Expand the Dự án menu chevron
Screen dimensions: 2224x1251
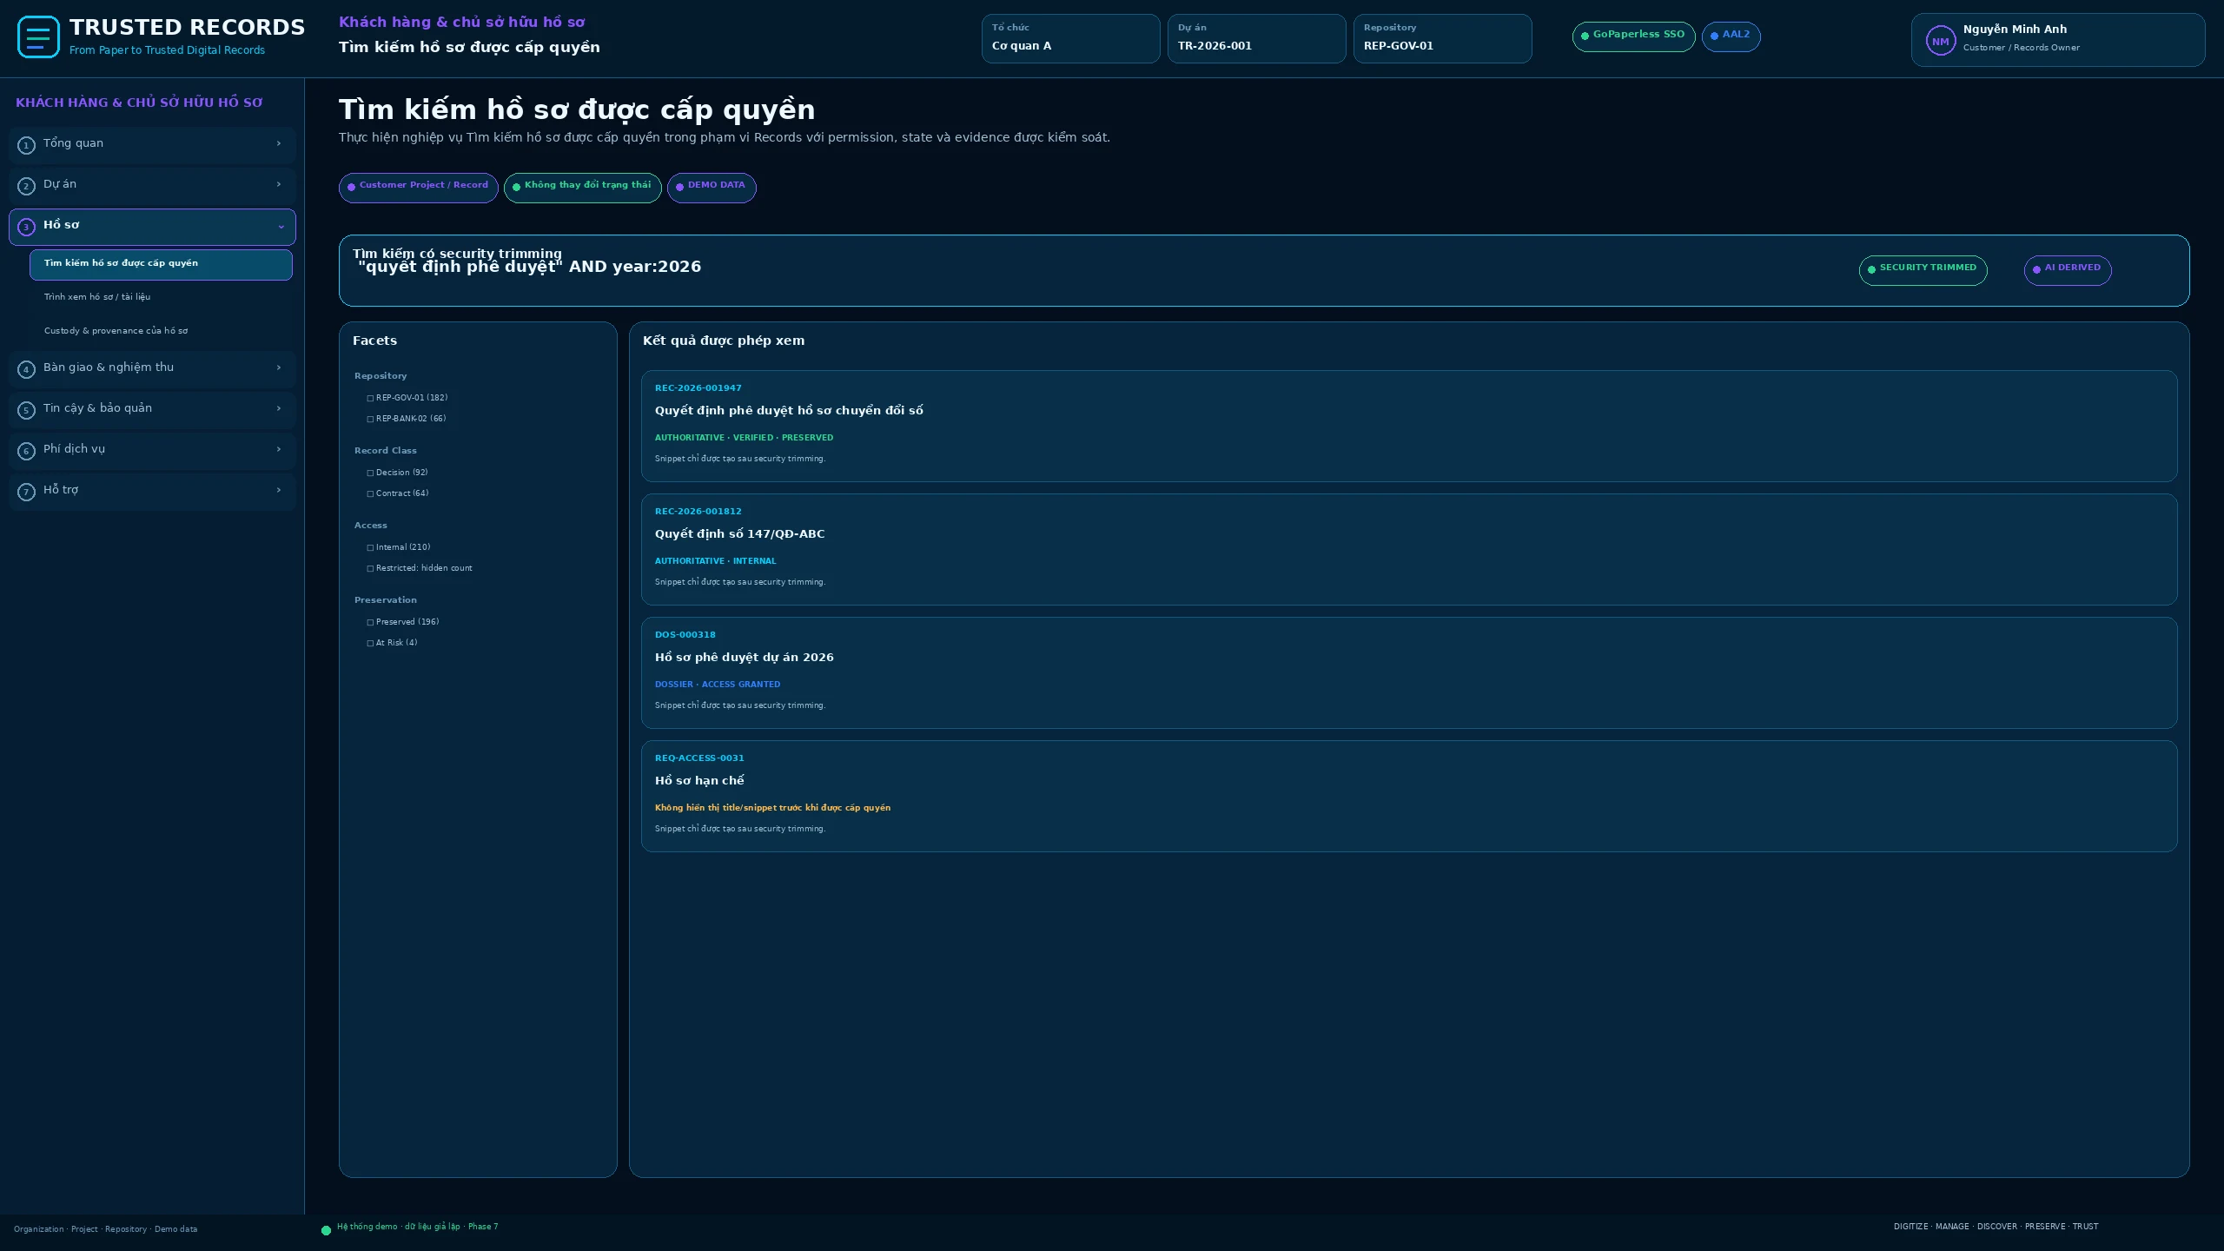(279, 184)
